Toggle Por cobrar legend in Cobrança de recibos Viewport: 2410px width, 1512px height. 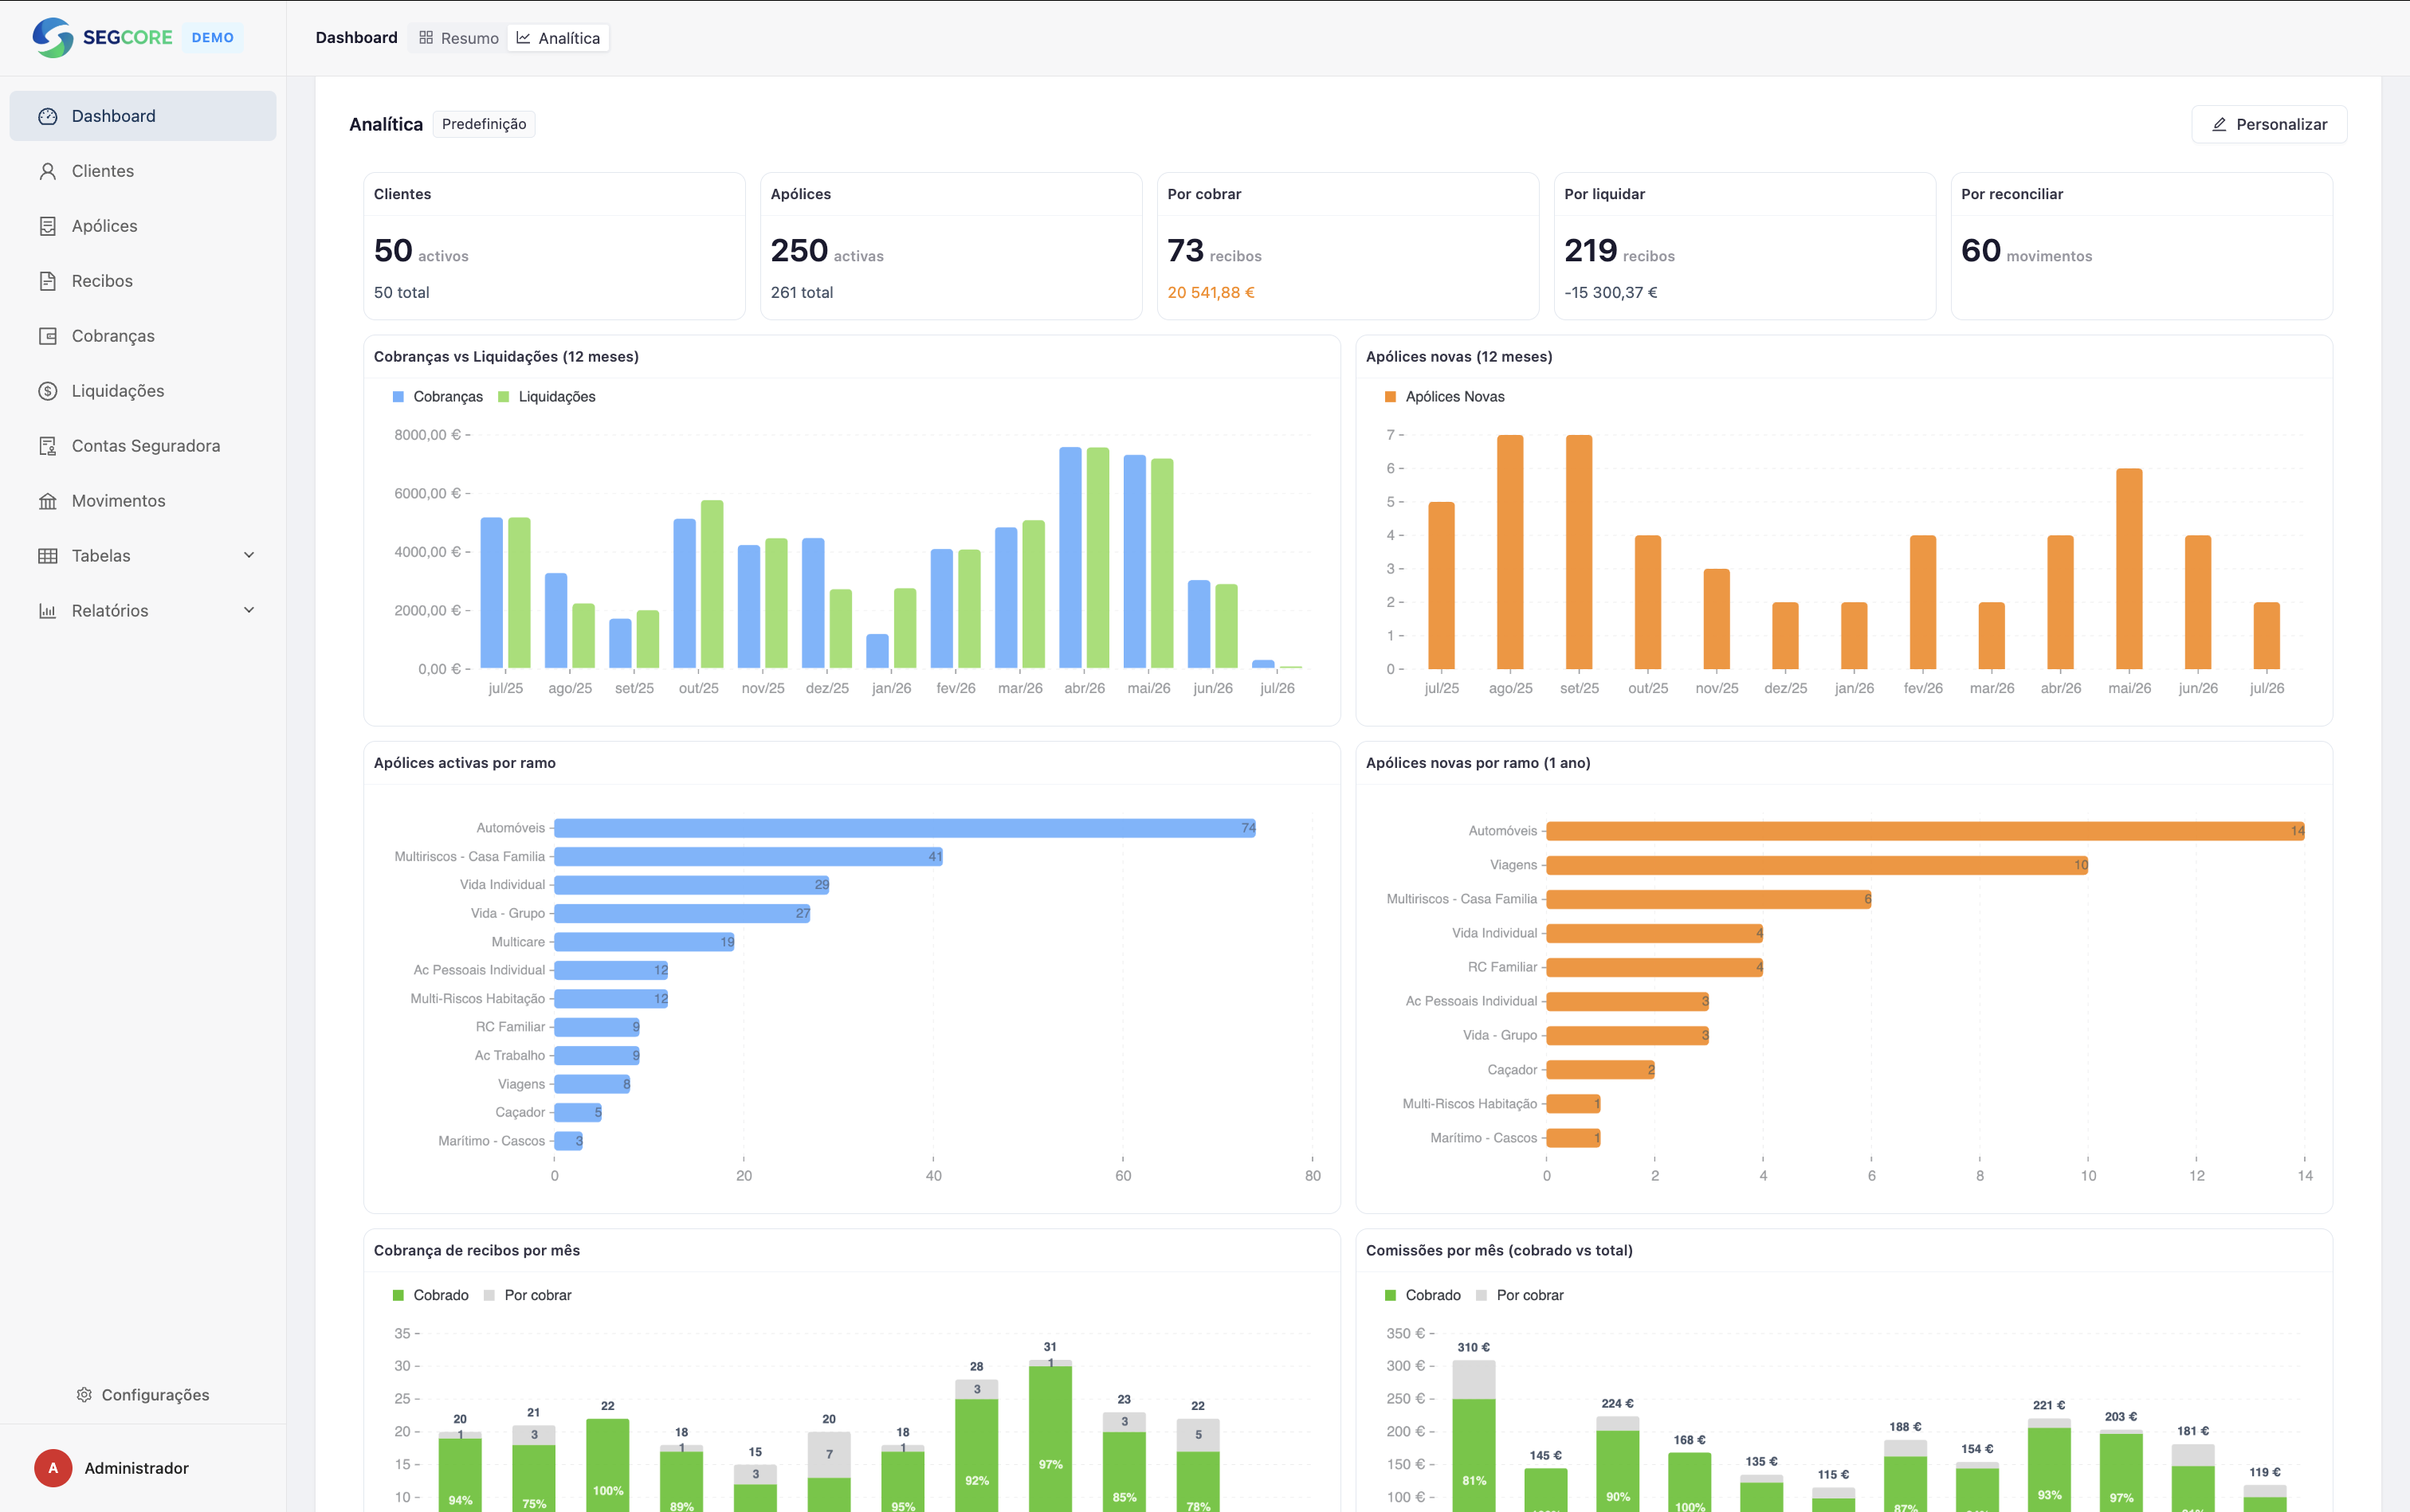click(528, 1295)
